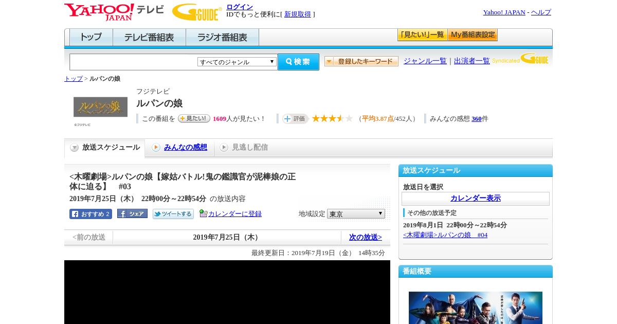Click the black video player area
Image resolution: width=617 pixels, height=324 pixels.
click(x=227, y=292)
